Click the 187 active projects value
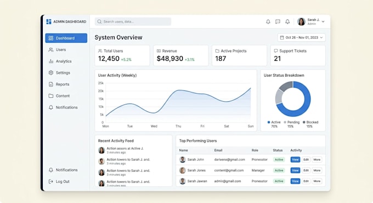The image size is (373, 203). tap(221, 59)
